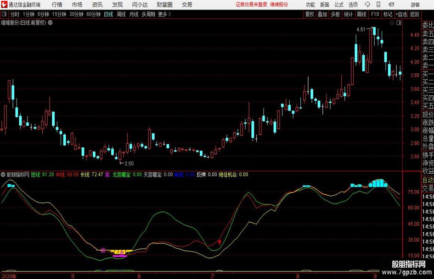Click the diamond icon above the chart
This screenshot has height=279, width=434.
click(392, 23)
